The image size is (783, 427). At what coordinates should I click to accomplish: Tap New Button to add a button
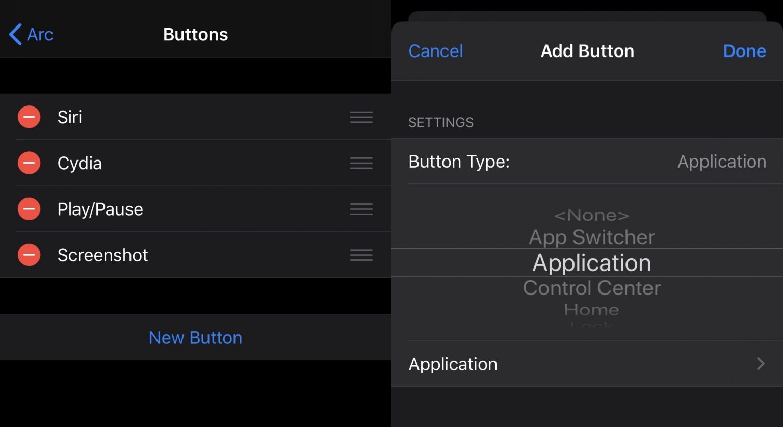[195, 337]
